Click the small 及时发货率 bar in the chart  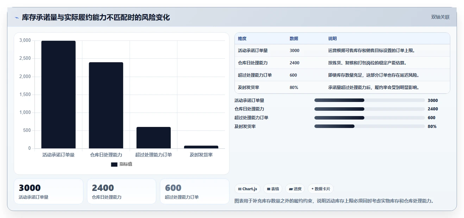coord(201,147)
